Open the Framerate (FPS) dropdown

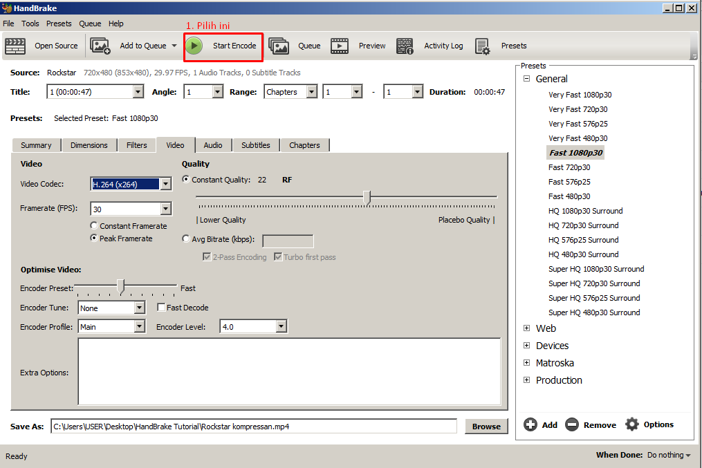pos(166,209)
